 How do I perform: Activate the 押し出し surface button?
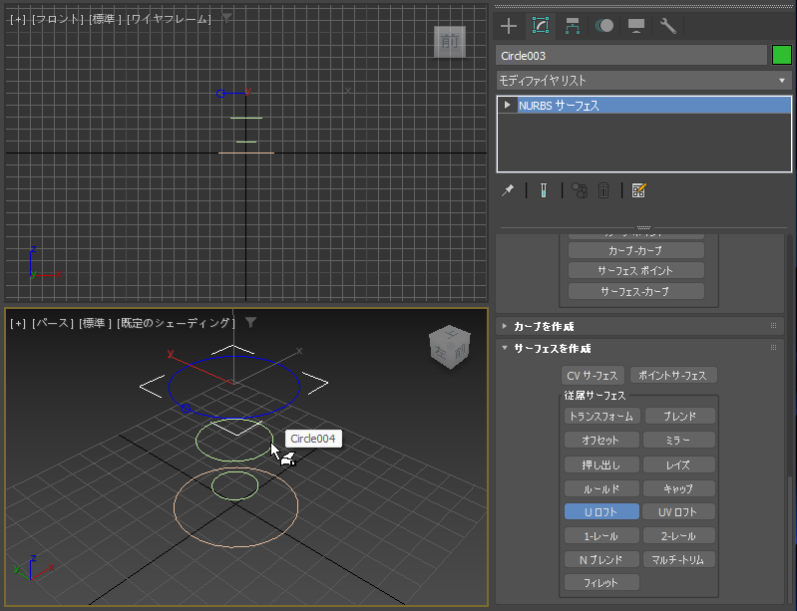pyautogui.click(x=601, y=464)
